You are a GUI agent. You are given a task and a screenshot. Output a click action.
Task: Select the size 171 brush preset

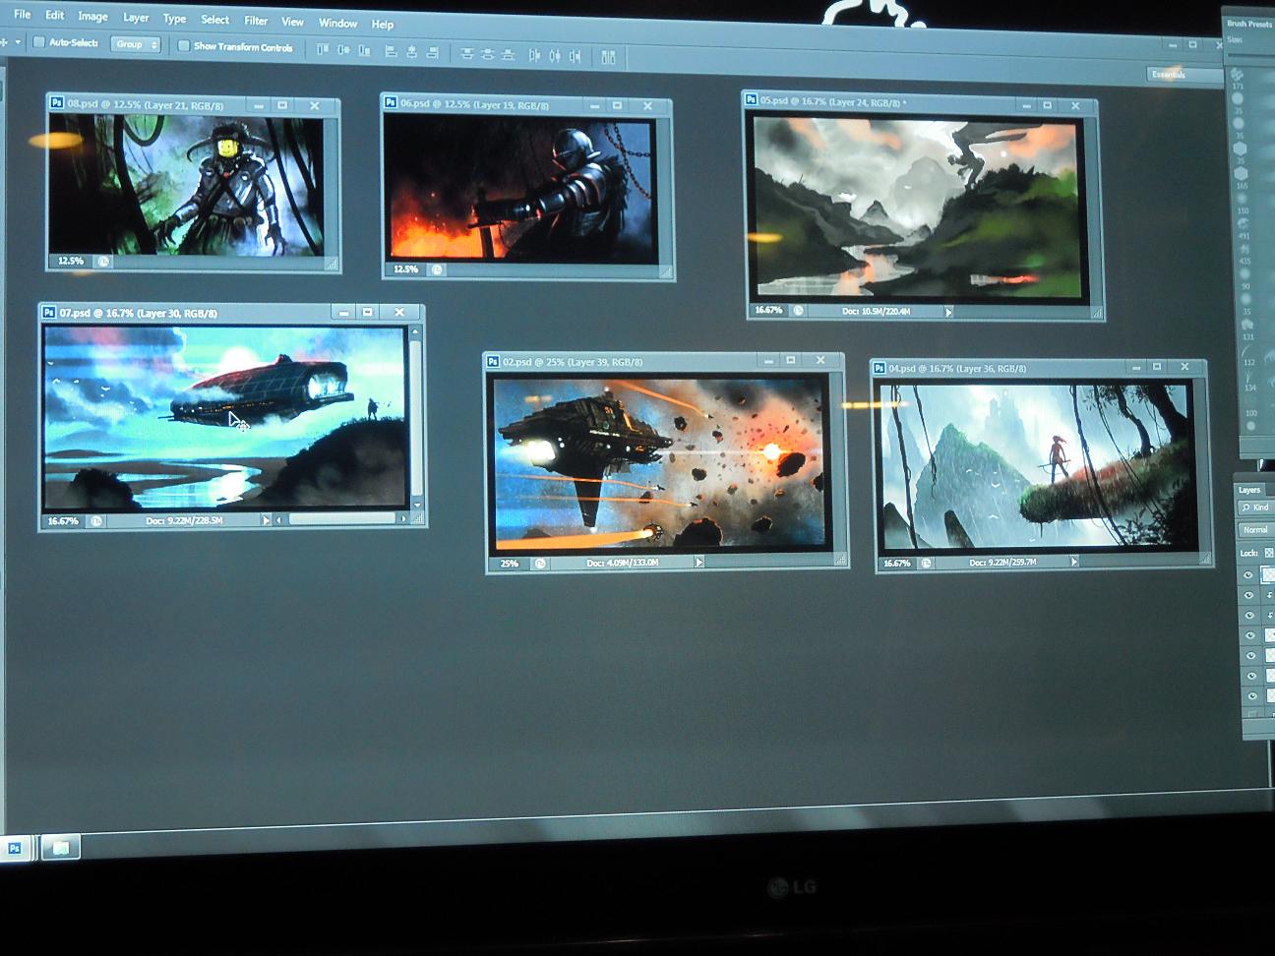(1238, 76)
